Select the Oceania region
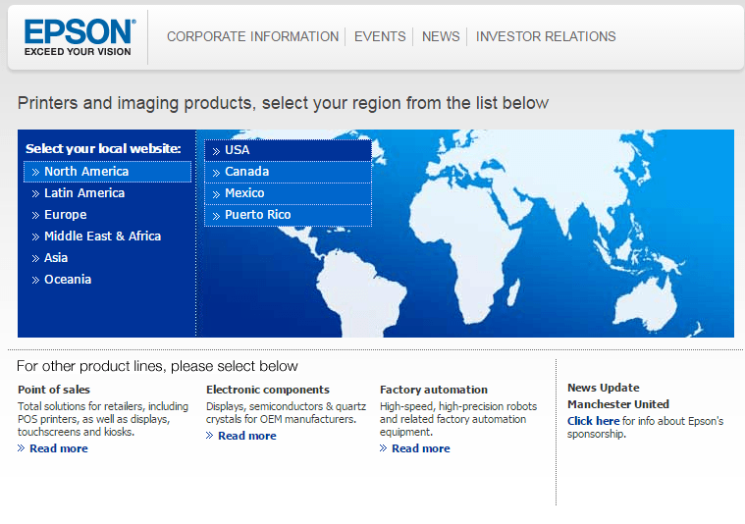 [x=68, y=280]
